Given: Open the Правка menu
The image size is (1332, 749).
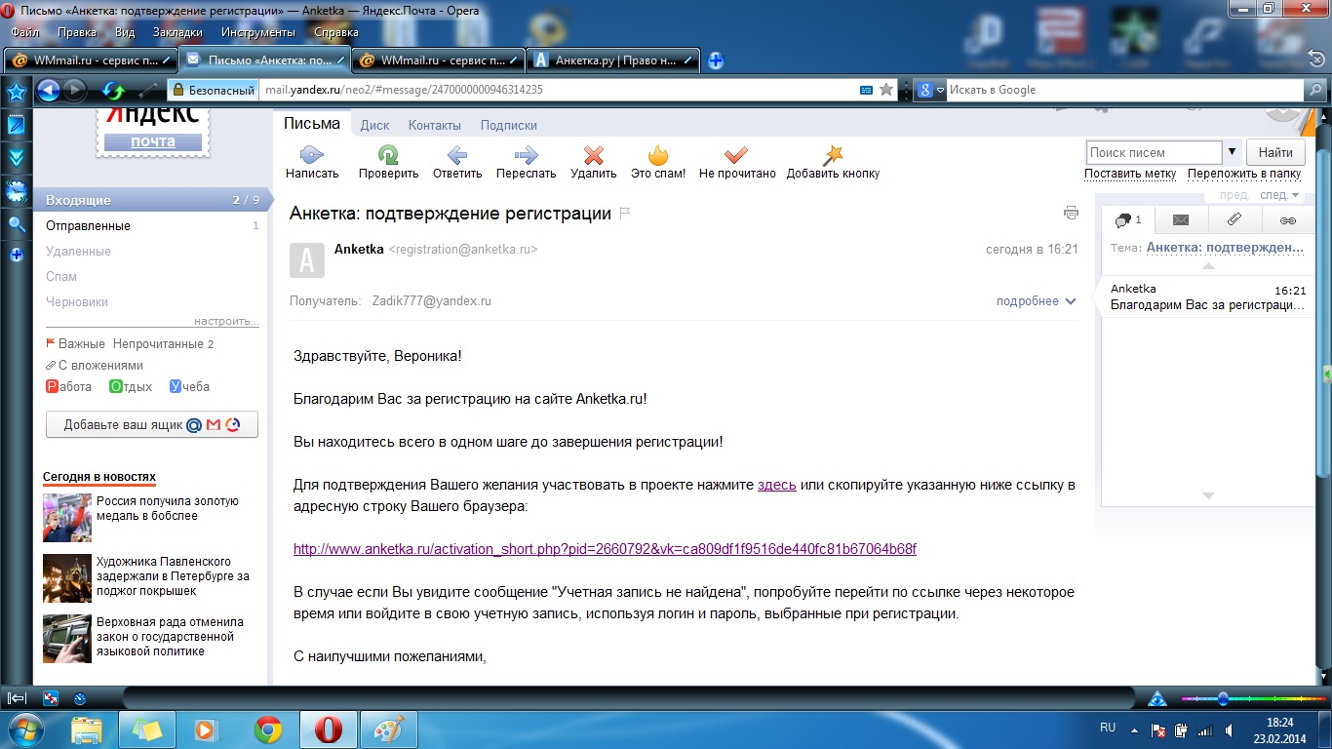Looking at the screenshot, I should (x=77, y=32).
